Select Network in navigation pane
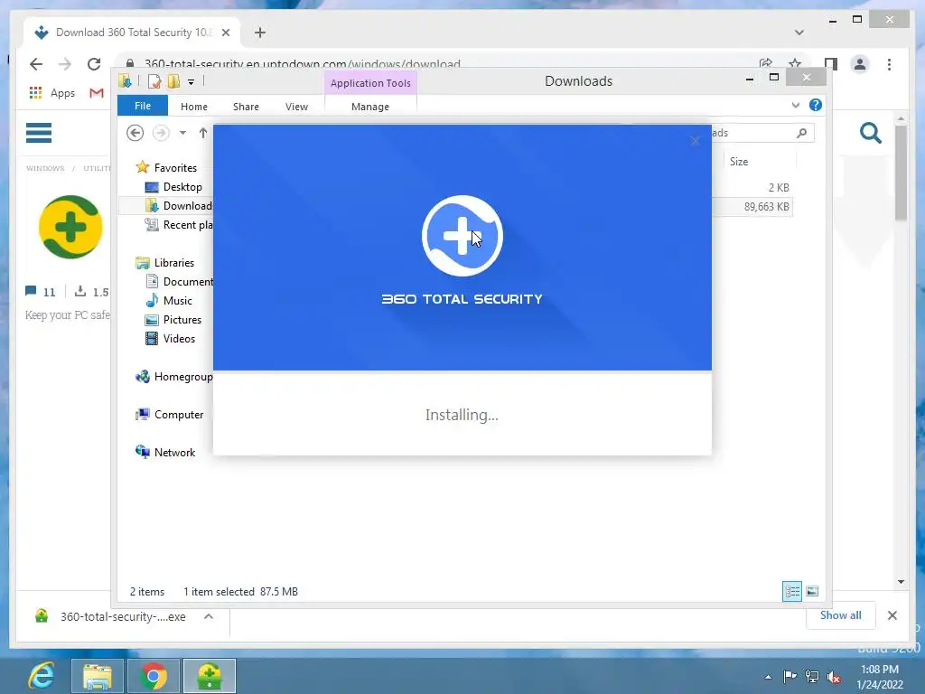 point(165,452)
